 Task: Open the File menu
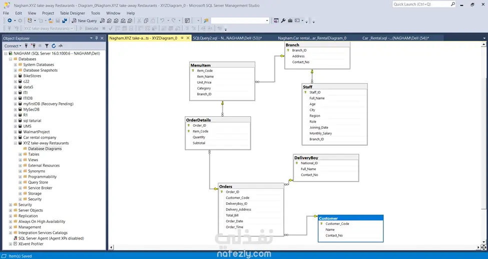click(6, 13)
